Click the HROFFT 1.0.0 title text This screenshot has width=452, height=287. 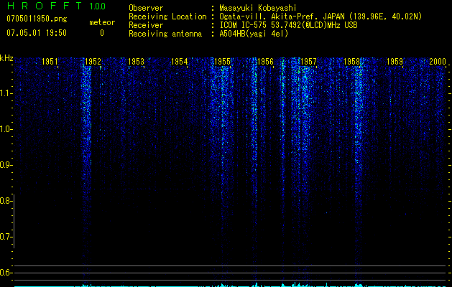pyautogui.click(x=56, y=6)
